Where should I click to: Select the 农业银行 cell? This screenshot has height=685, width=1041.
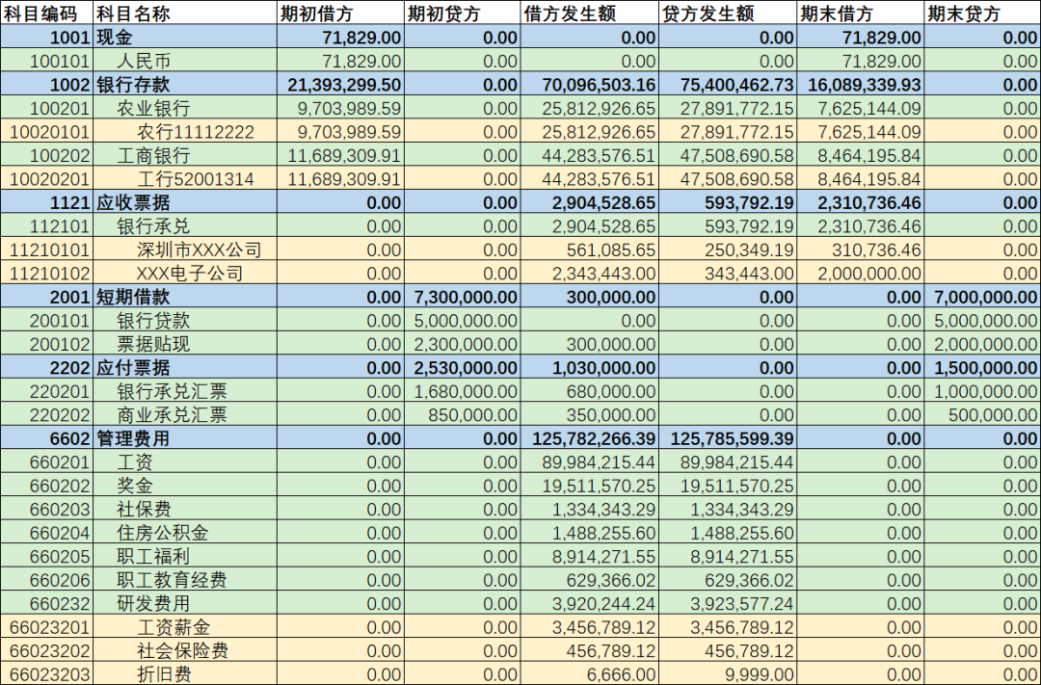[x=184, y=108]
